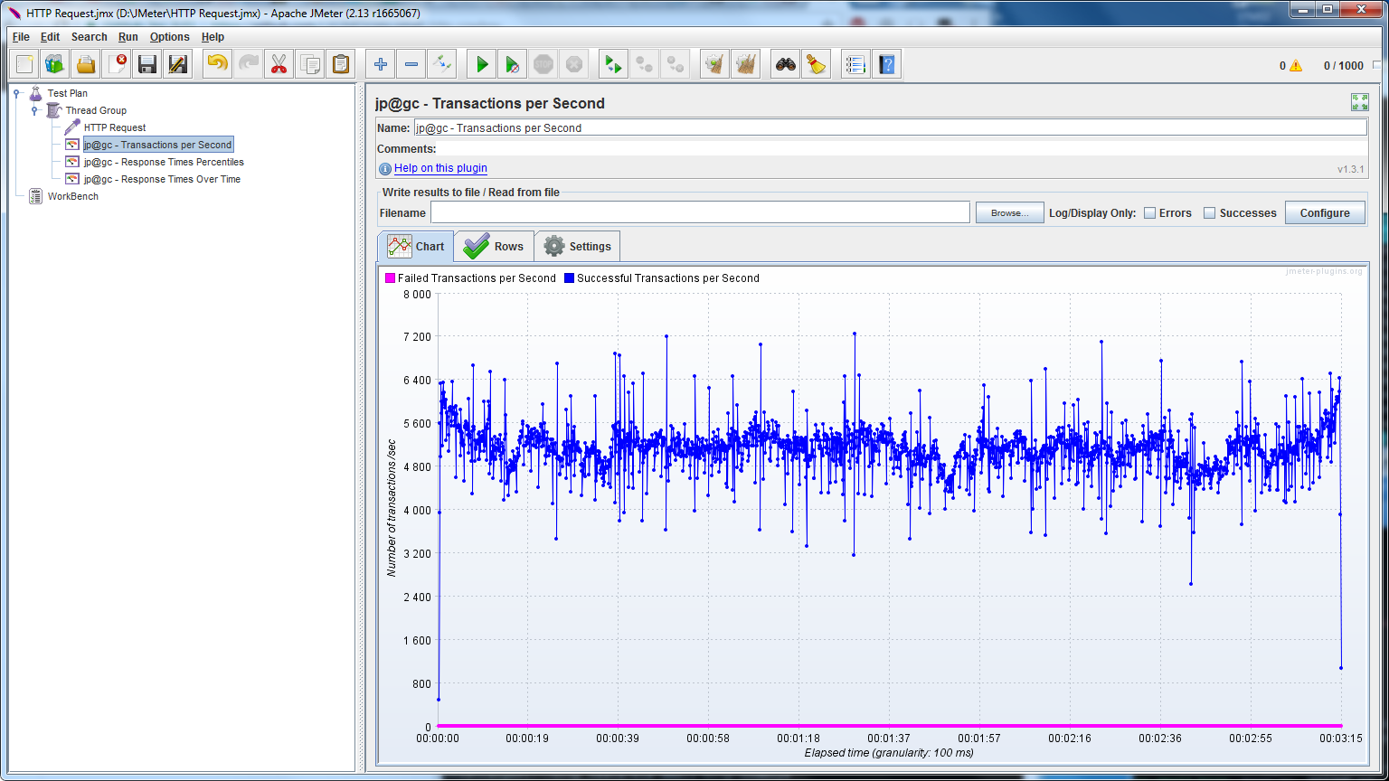
Task: Tick the Successes checkbox
Action: click(1210, 213)
